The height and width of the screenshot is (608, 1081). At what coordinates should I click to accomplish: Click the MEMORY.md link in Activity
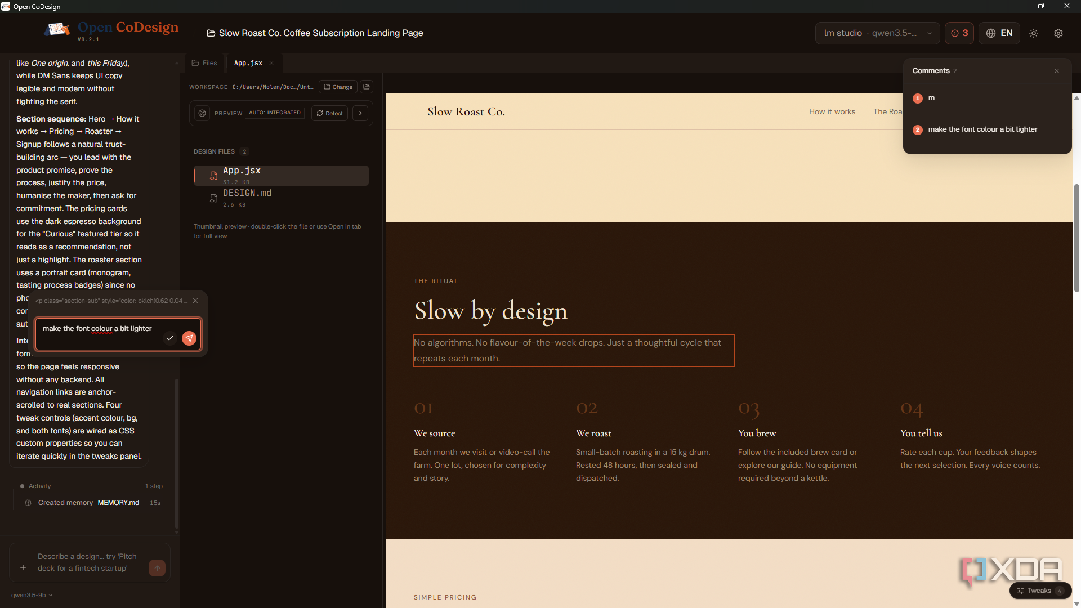(118, 503)
